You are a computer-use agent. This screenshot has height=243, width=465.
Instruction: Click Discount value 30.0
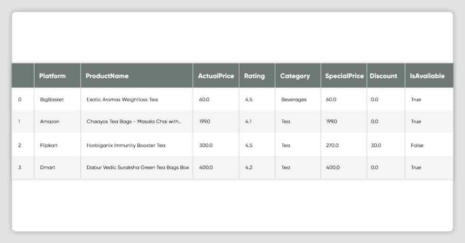point(376,145)
